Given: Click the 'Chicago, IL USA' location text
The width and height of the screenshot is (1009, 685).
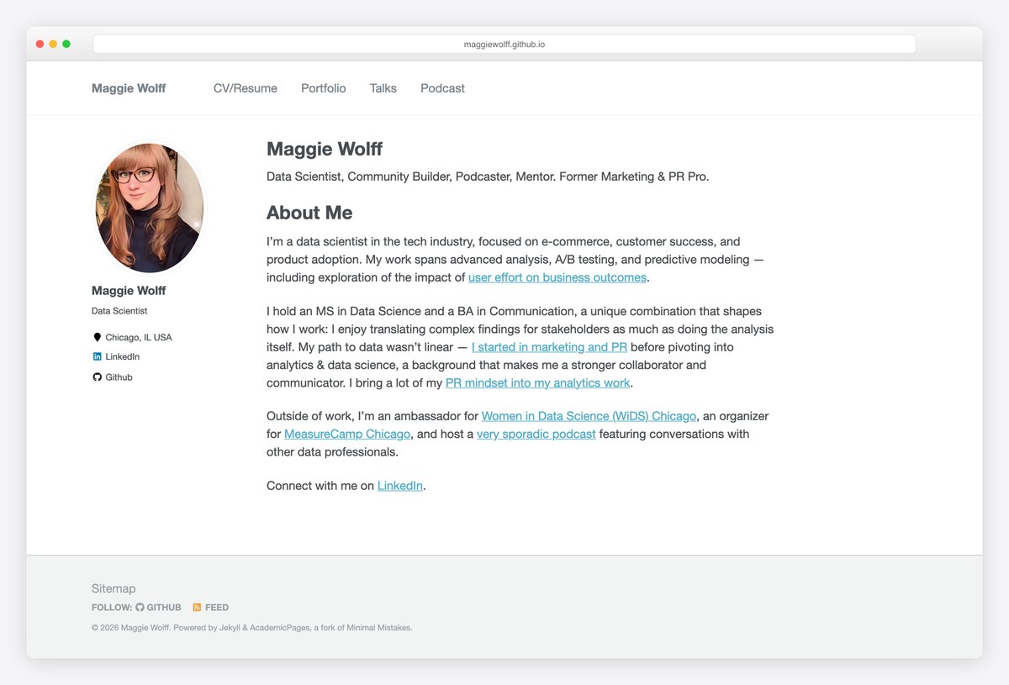Looking at the screenshot, I should [139, 338].
